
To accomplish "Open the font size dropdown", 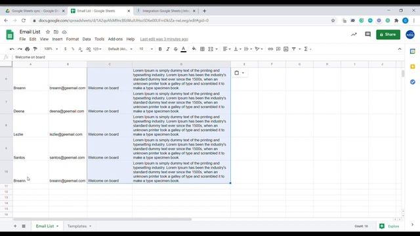I will 146,49.
